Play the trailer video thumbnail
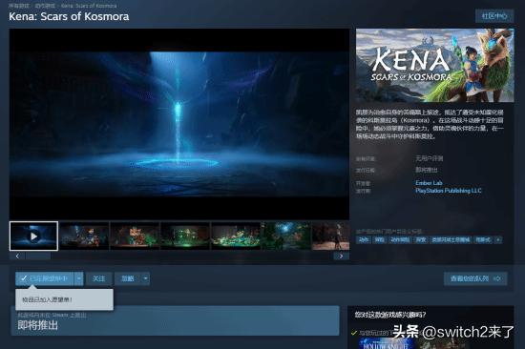Image resolution: width=525 pixels, height=349 pixels. (x=33, y=236)
